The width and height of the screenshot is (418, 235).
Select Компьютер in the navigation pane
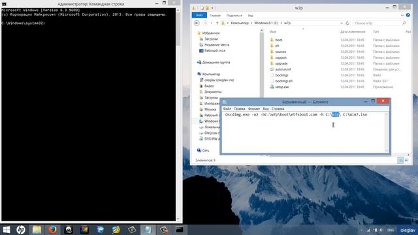211,74
